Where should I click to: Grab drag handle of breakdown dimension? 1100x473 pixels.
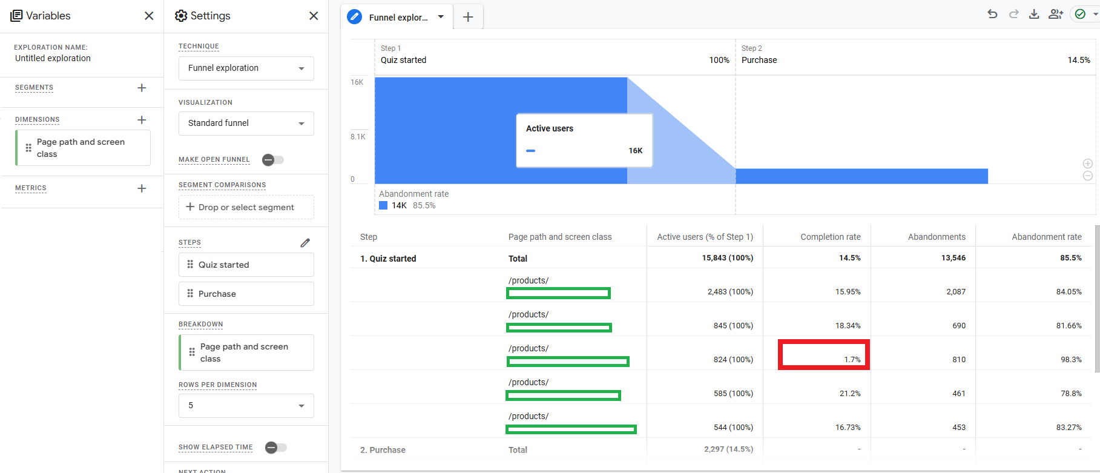[x=192, y=352]
